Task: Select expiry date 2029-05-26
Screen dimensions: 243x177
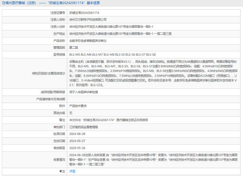Action: [x=77, y=148]
